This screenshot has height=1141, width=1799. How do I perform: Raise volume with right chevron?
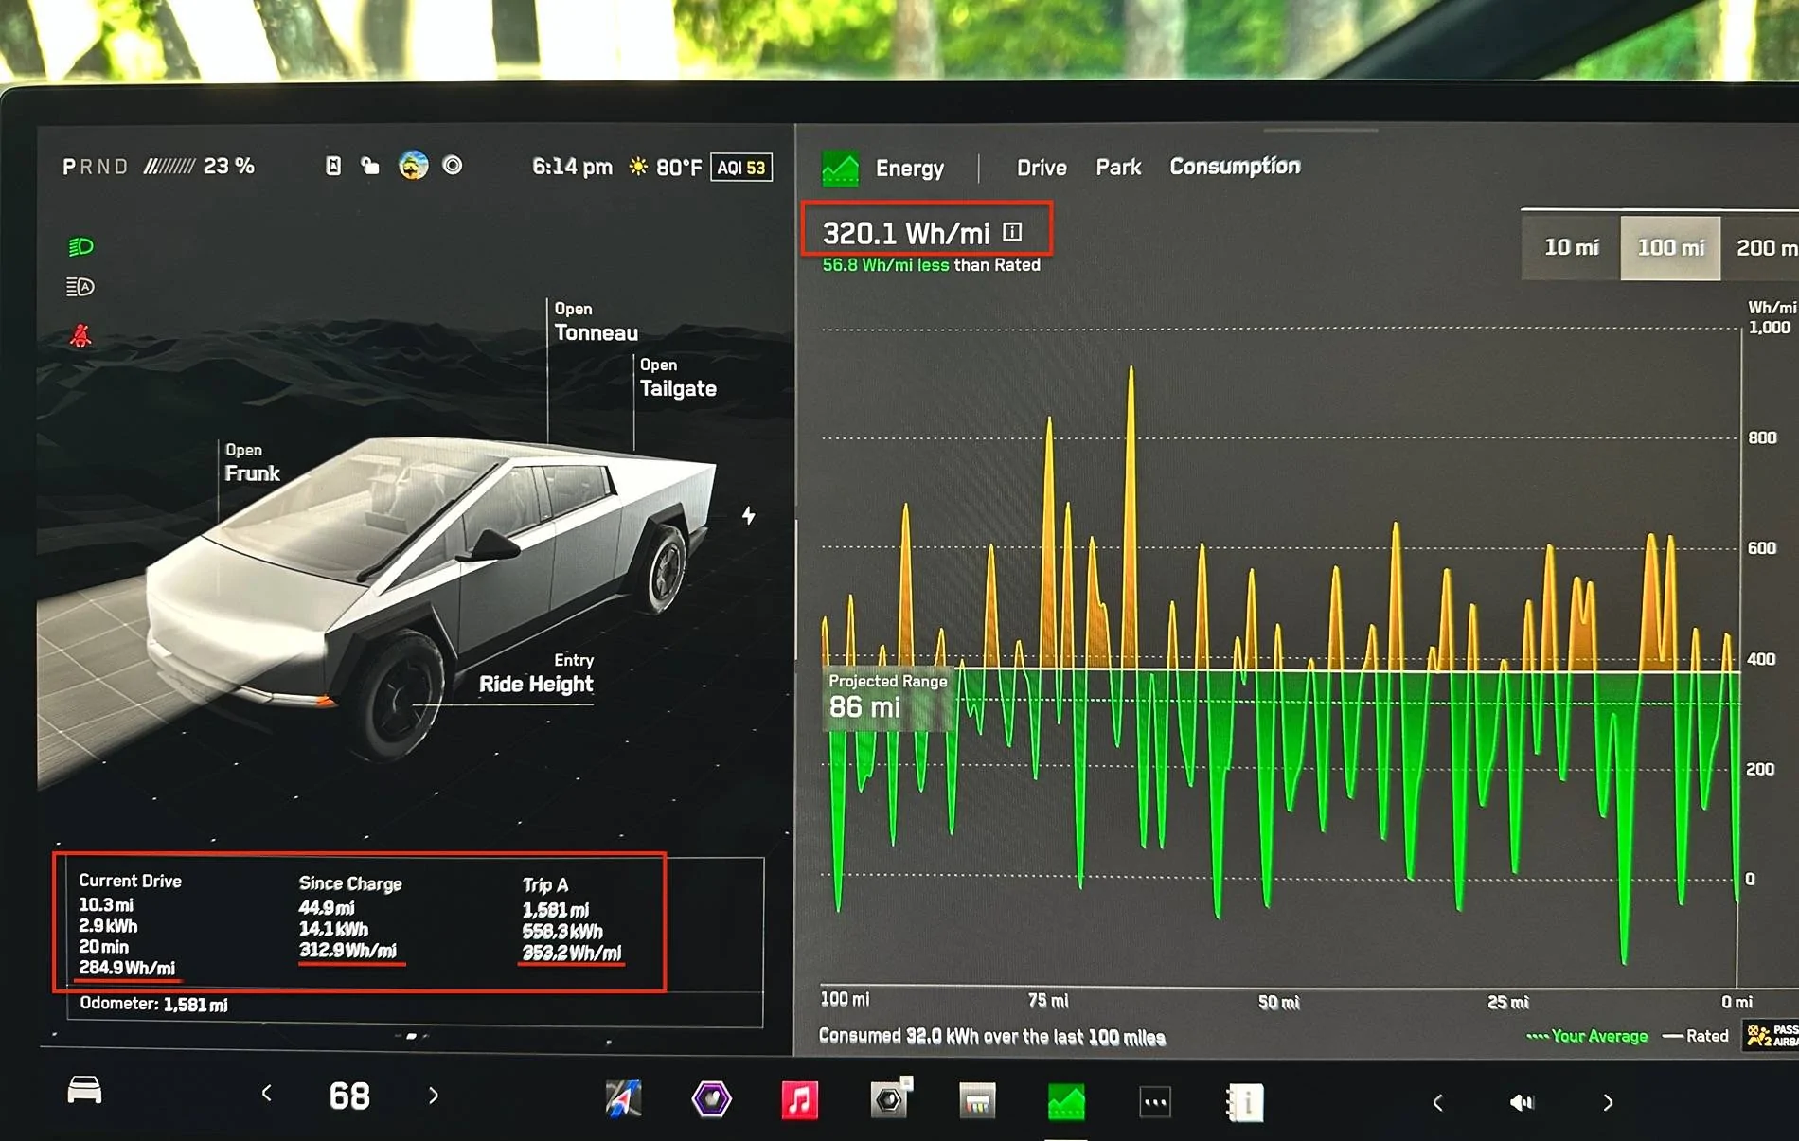pos(1608,1102)
